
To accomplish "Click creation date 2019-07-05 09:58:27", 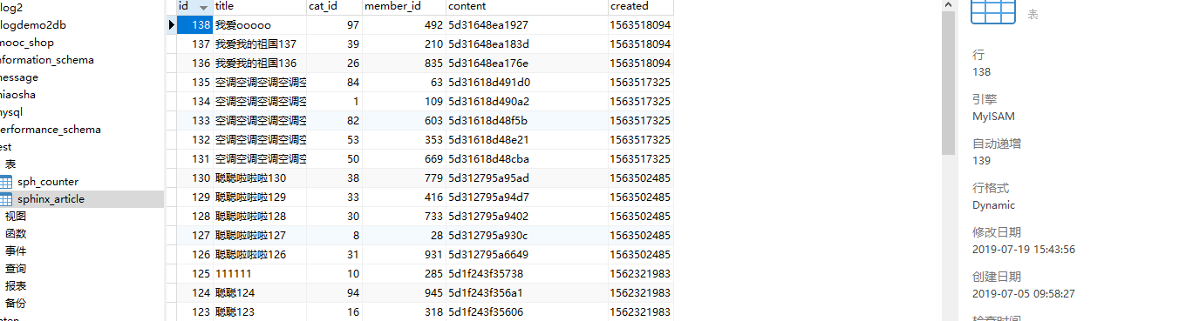I will click(x=1024, y=294).
